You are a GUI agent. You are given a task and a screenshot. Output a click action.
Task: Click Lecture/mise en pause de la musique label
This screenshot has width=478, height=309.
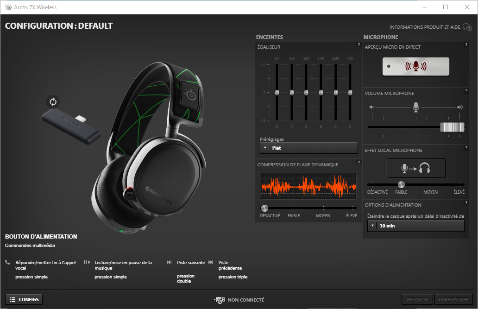[x=123, y=265]
